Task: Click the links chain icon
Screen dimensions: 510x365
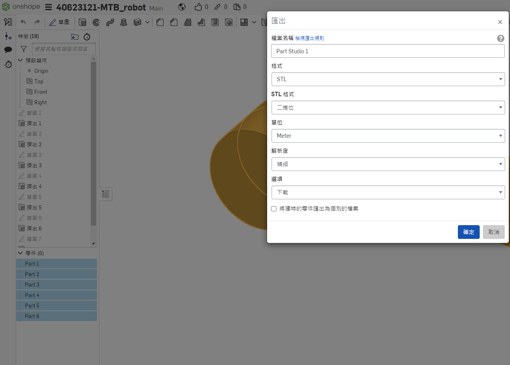Action: (x=218, y=7)
